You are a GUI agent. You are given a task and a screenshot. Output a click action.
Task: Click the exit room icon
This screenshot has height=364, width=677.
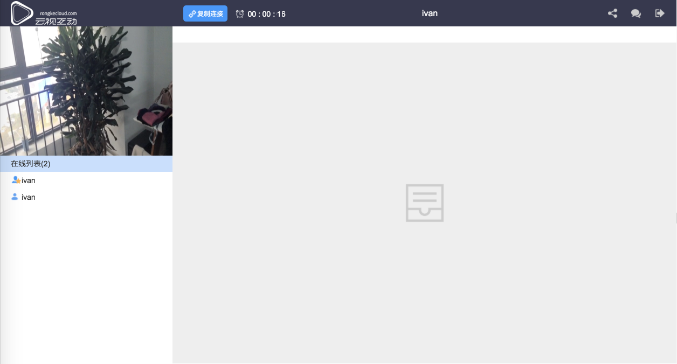point(660,13)
